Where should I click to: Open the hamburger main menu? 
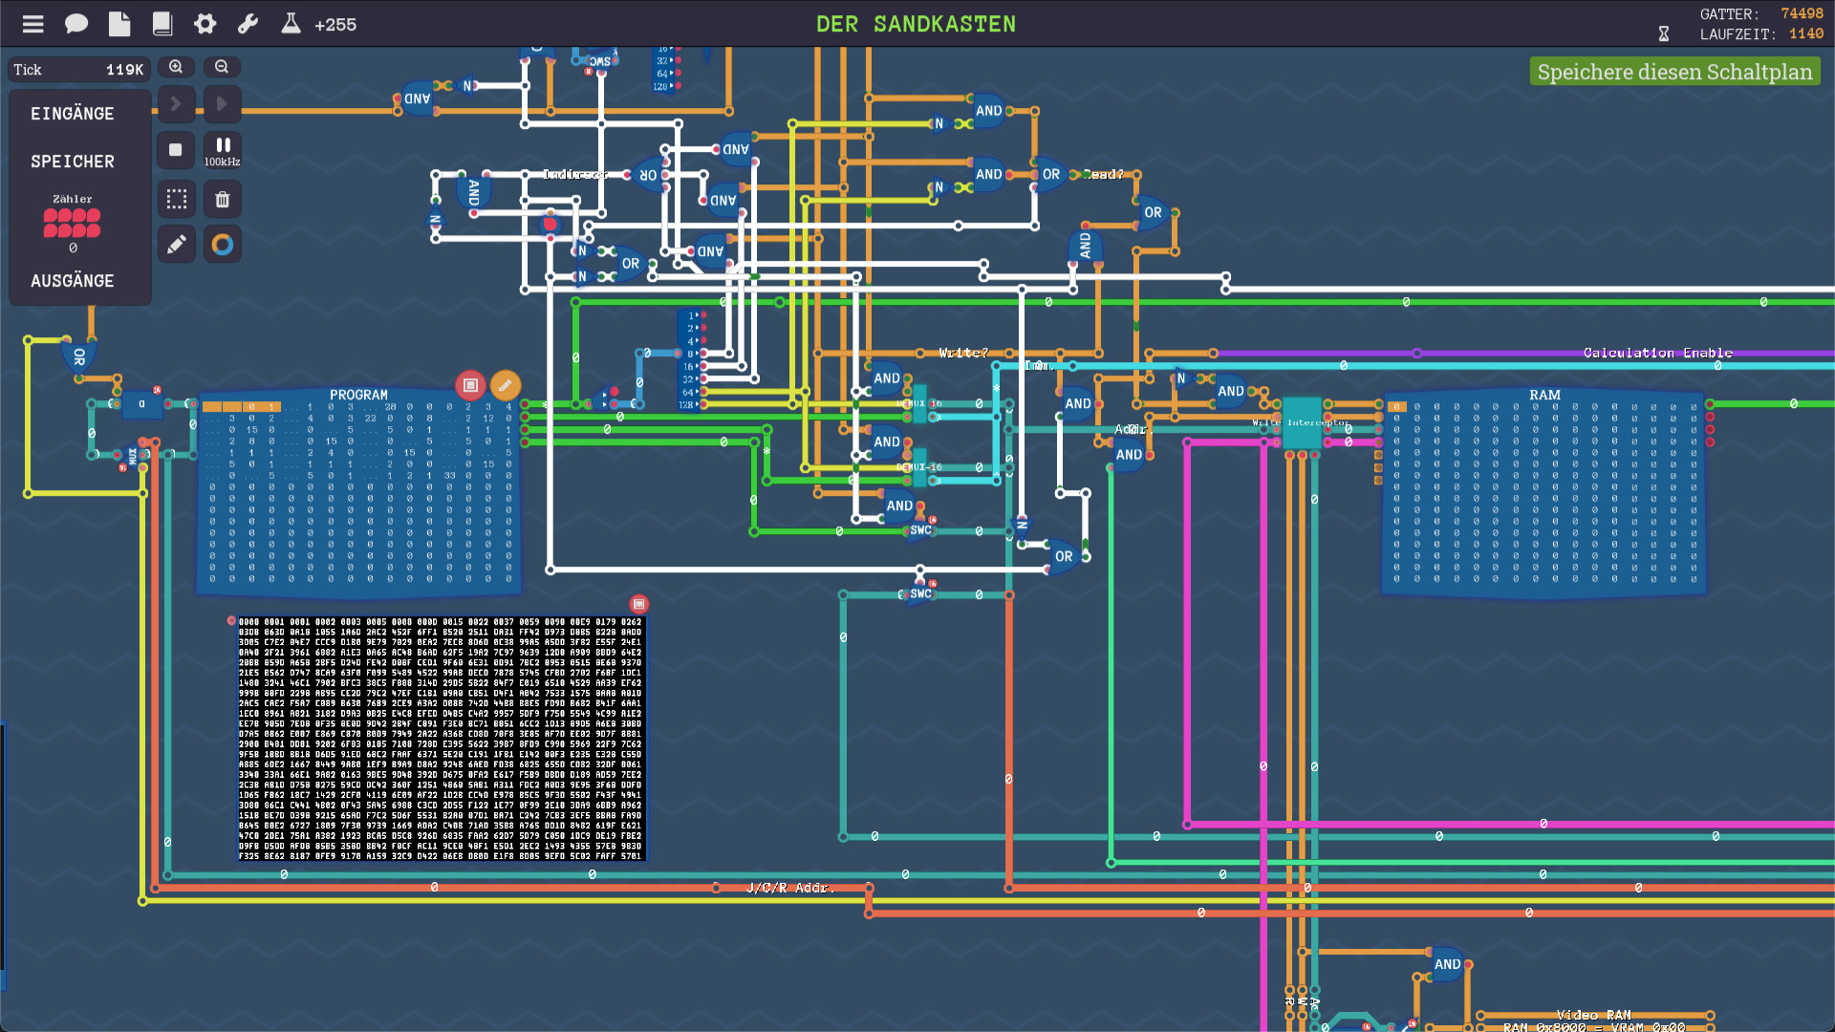click(x=33, y=24)
